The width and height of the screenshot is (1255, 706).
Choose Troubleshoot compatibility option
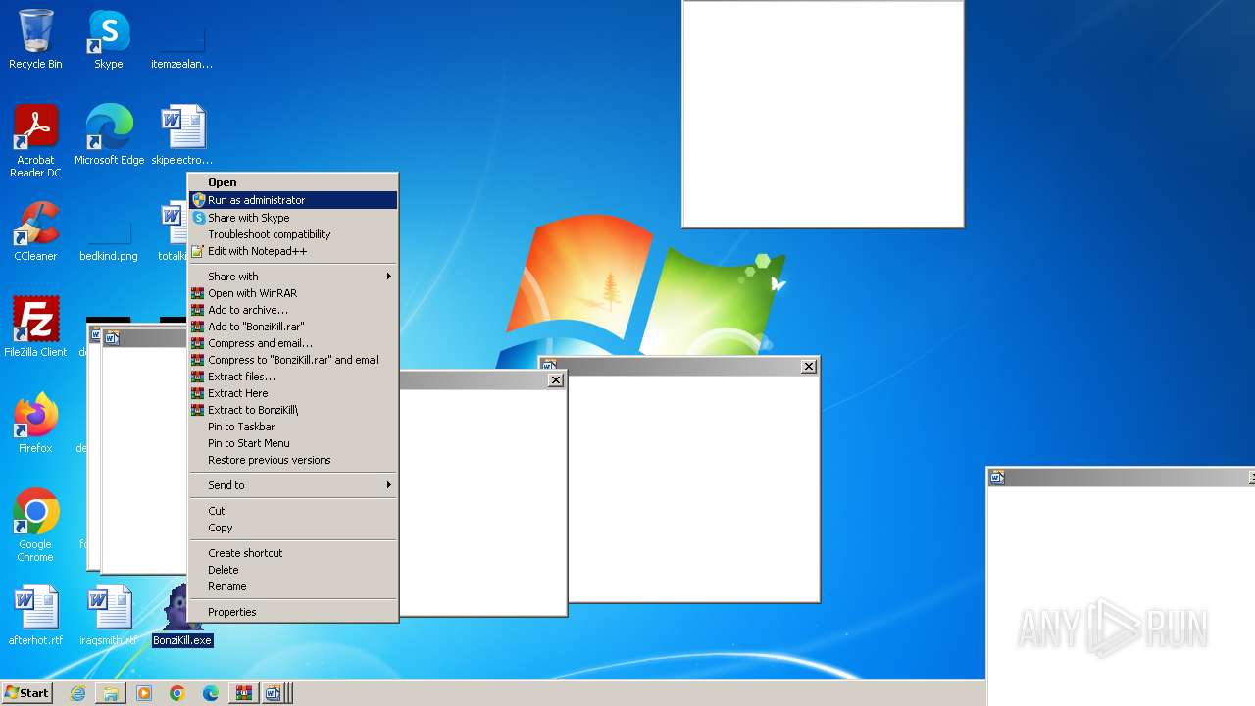[x=293, y=234]
